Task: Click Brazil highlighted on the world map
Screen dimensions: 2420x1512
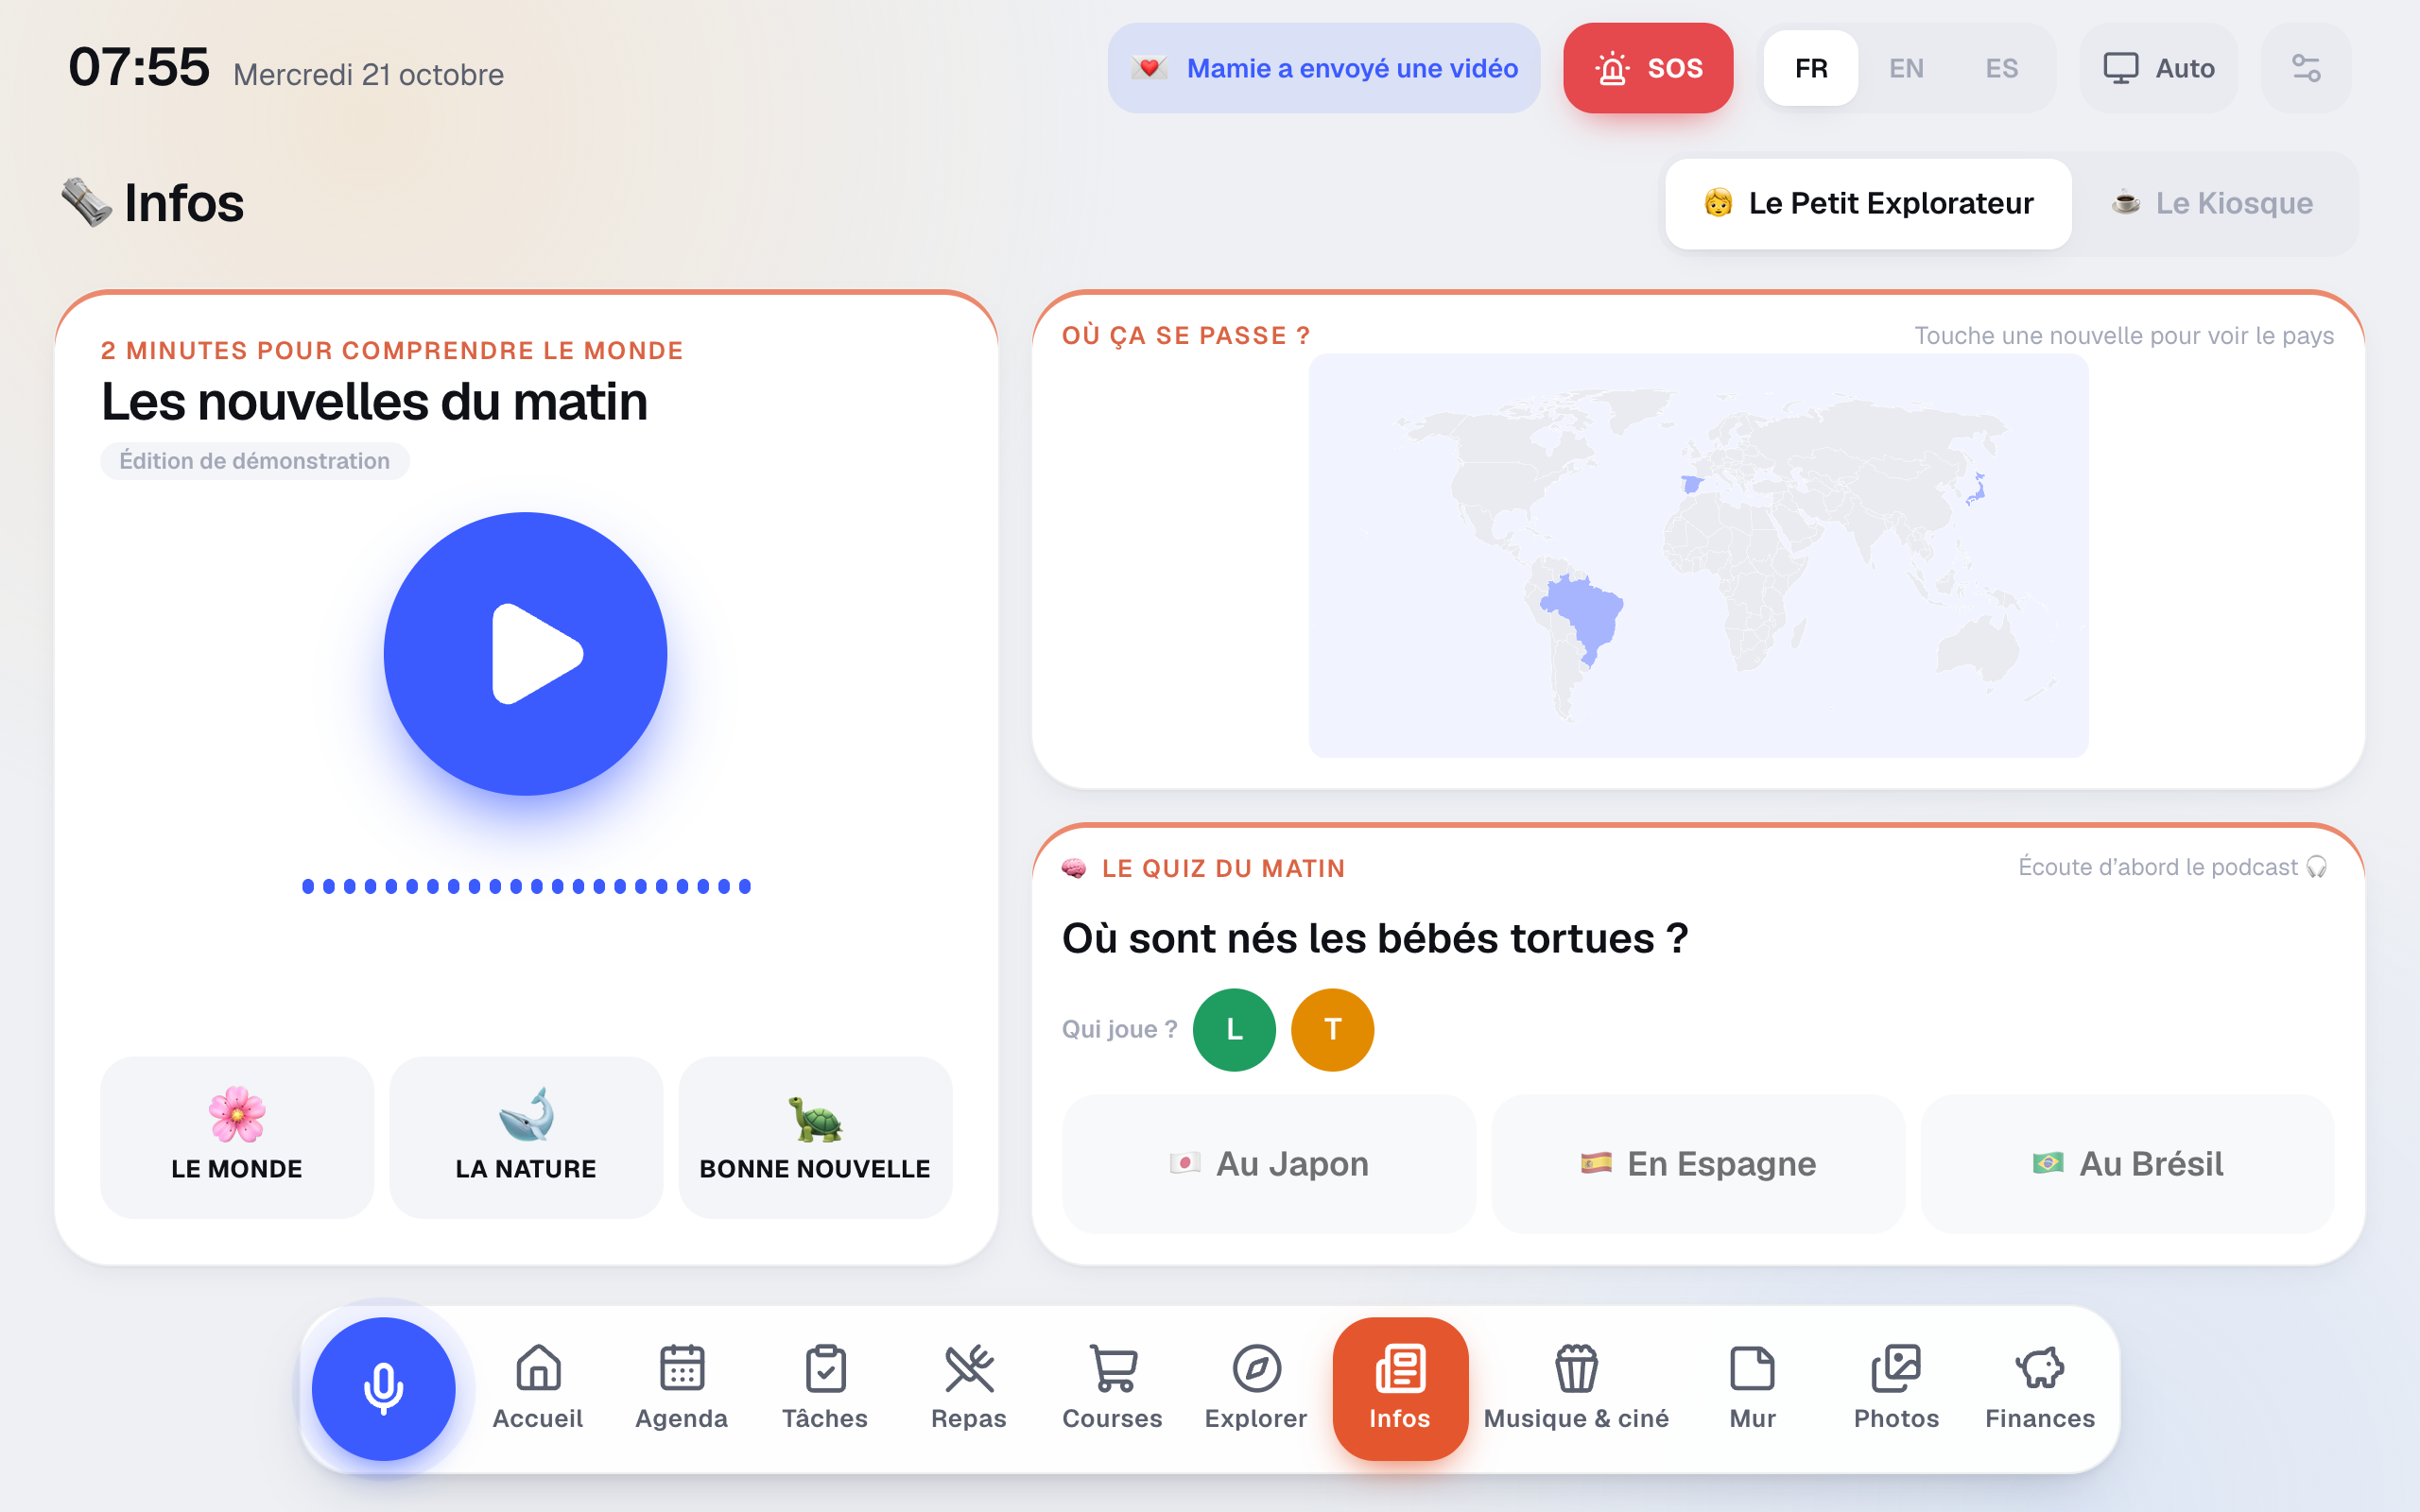Action: point(1585,615)
